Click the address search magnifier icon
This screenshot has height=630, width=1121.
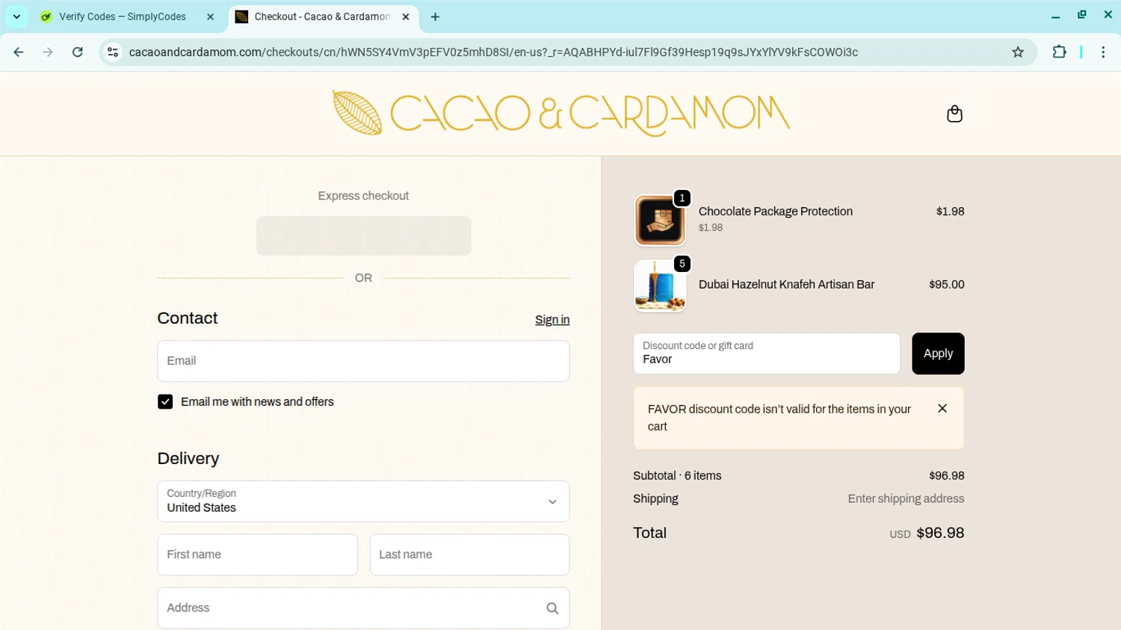552,608
